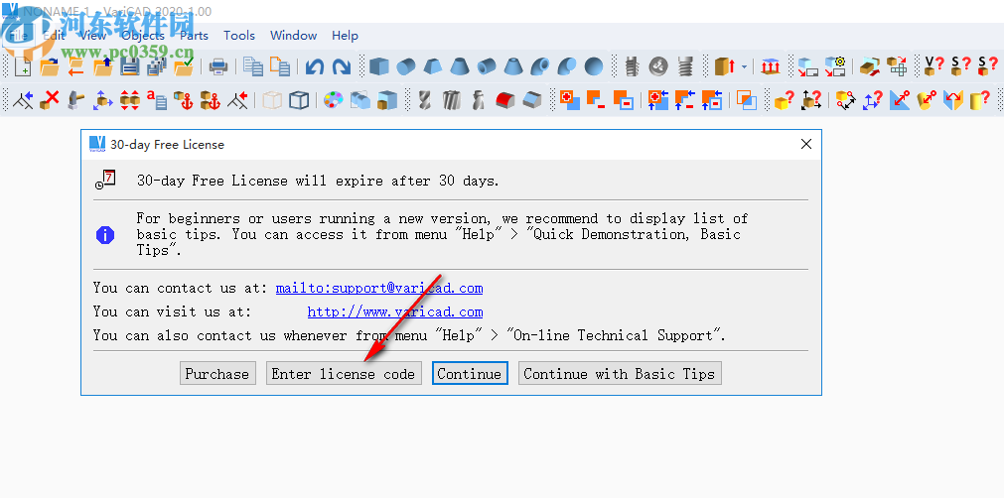
Task: Click the wireframe cube view icon
Action: click(x=299, y=100)
